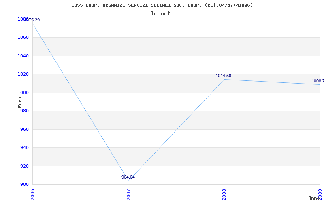This screenshot has width=324, height=202.
Task: Click the Anno x-axis title
Action: (314, 198)
